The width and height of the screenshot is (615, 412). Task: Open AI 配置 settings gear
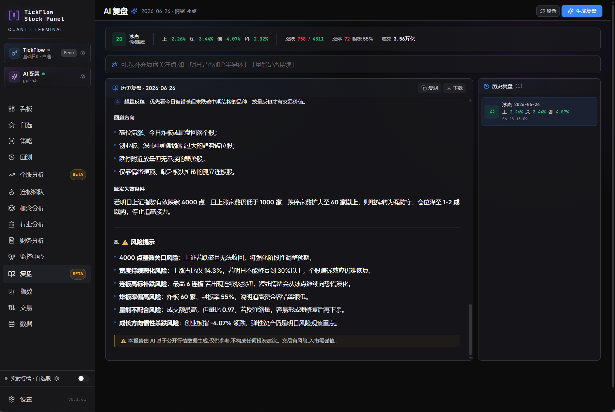click(x=82, y=77)
